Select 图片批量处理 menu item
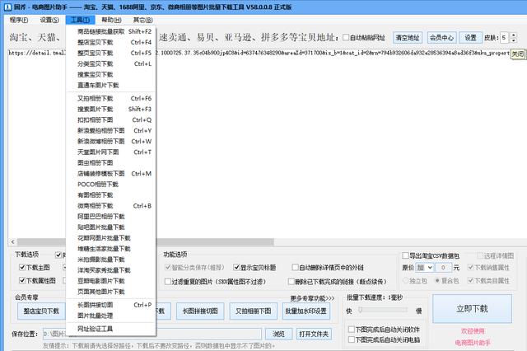The height and width of the screenshot is (351, 527). click(x=111, y=316)
